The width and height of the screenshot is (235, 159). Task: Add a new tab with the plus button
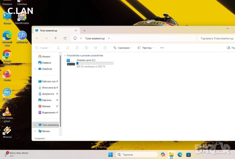point(84,30)
